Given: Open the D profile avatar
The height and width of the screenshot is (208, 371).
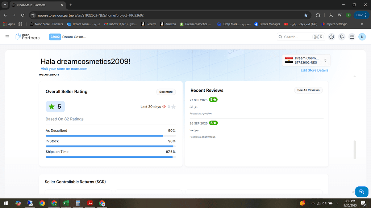Looking at the screenshot, I should 362,37.
